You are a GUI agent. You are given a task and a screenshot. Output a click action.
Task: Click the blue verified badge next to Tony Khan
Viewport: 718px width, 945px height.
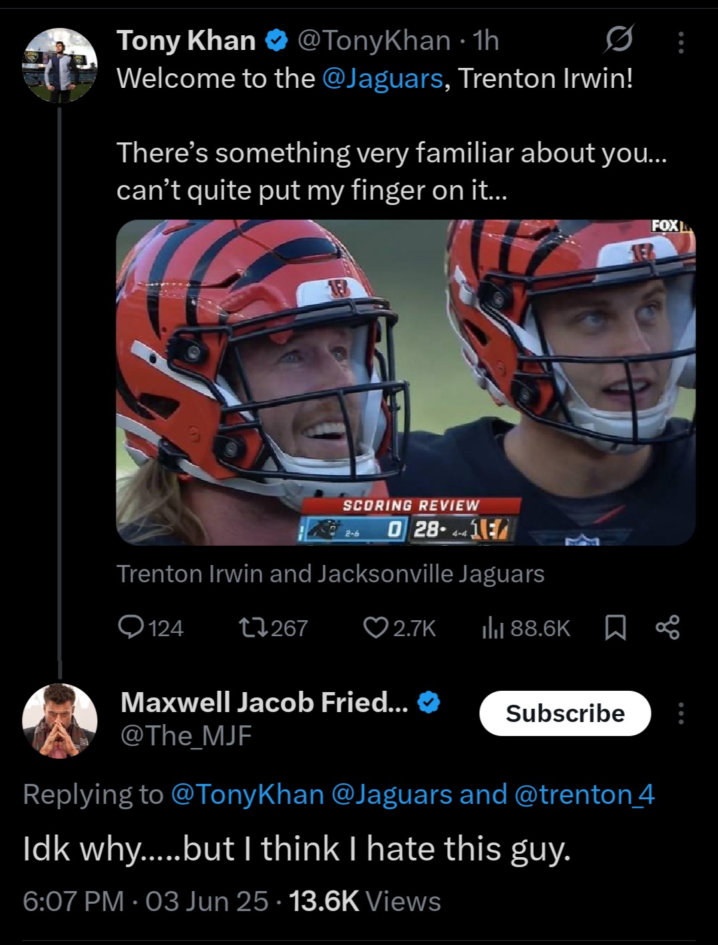(277, 41)
